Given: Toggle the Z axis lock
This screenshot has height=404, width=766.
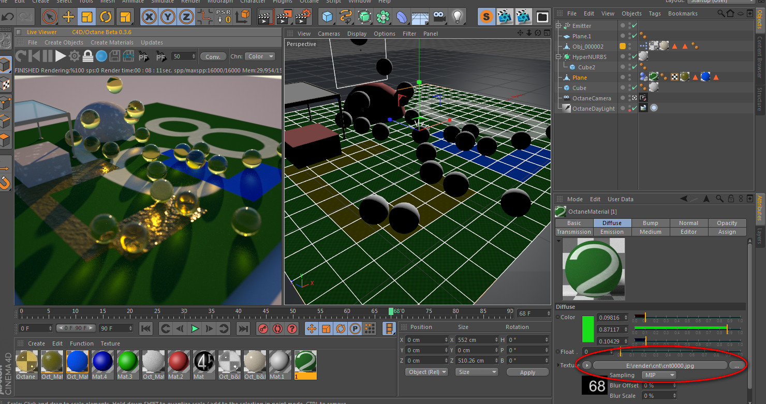Looking at the screenshot, I should point(186,17).
